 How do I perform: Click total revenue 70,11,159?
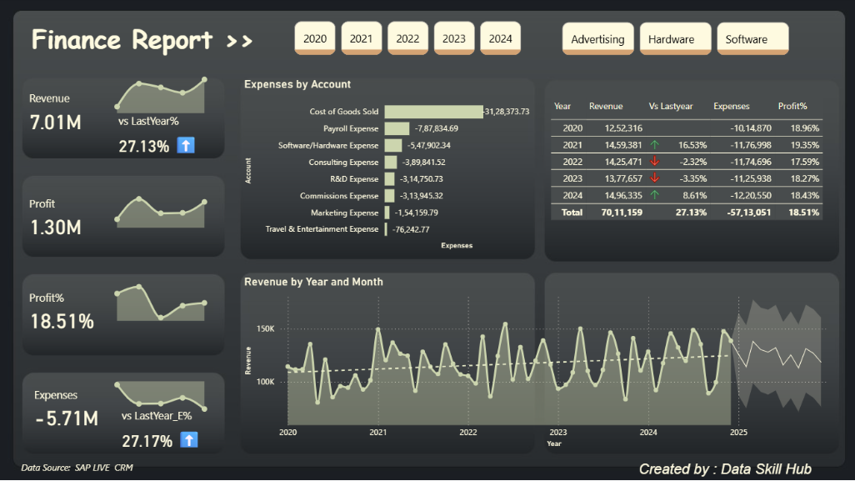[622, 212]
